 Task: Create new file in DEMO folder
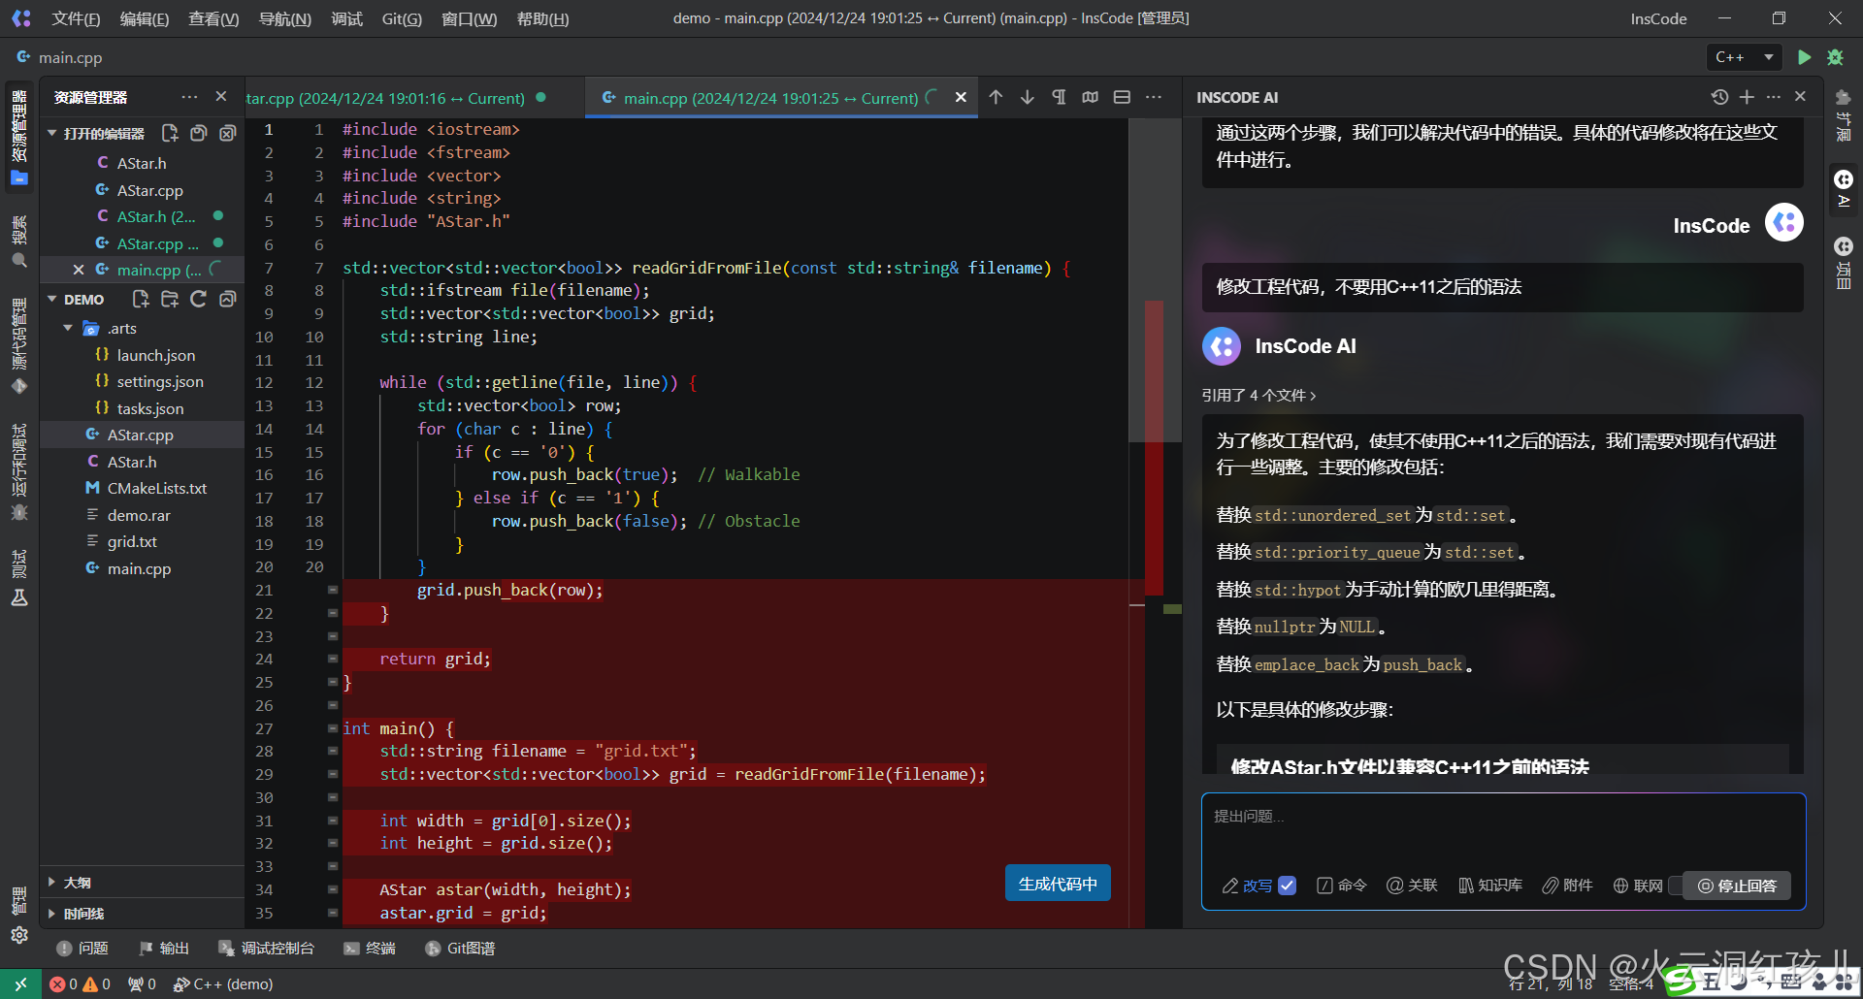point(141,299)
